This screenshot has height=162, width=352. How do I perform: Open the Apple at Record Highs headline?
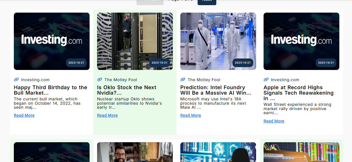(298, 93)
